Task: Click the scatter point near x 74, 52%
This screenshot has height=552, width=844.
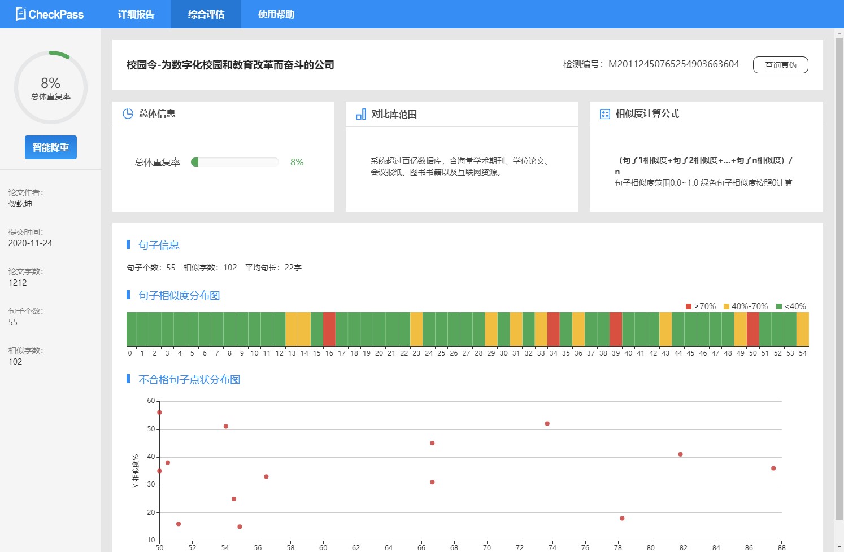Action: pos(547,424)
